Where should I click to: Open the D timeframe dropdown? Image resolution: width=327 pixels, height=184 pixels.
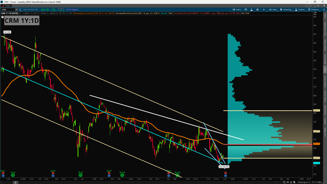pyautogui.click(x=264, y=9)
